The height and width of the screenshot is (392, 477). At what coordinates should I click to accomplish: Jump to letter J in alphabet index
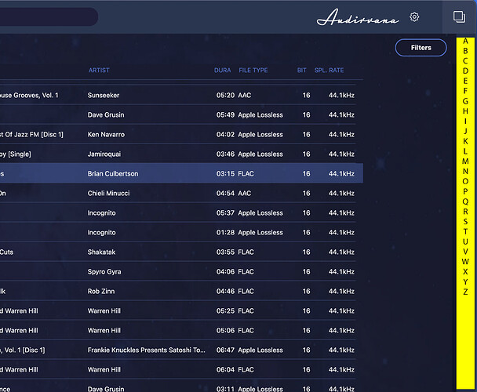click(x=465, y=131)
